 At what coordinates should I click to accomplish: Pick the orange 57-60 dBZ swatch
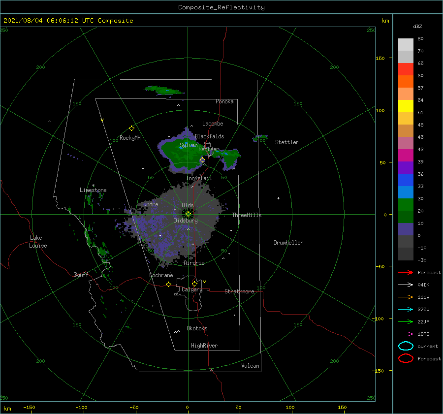pyautogui.click(x=406, y=81)
